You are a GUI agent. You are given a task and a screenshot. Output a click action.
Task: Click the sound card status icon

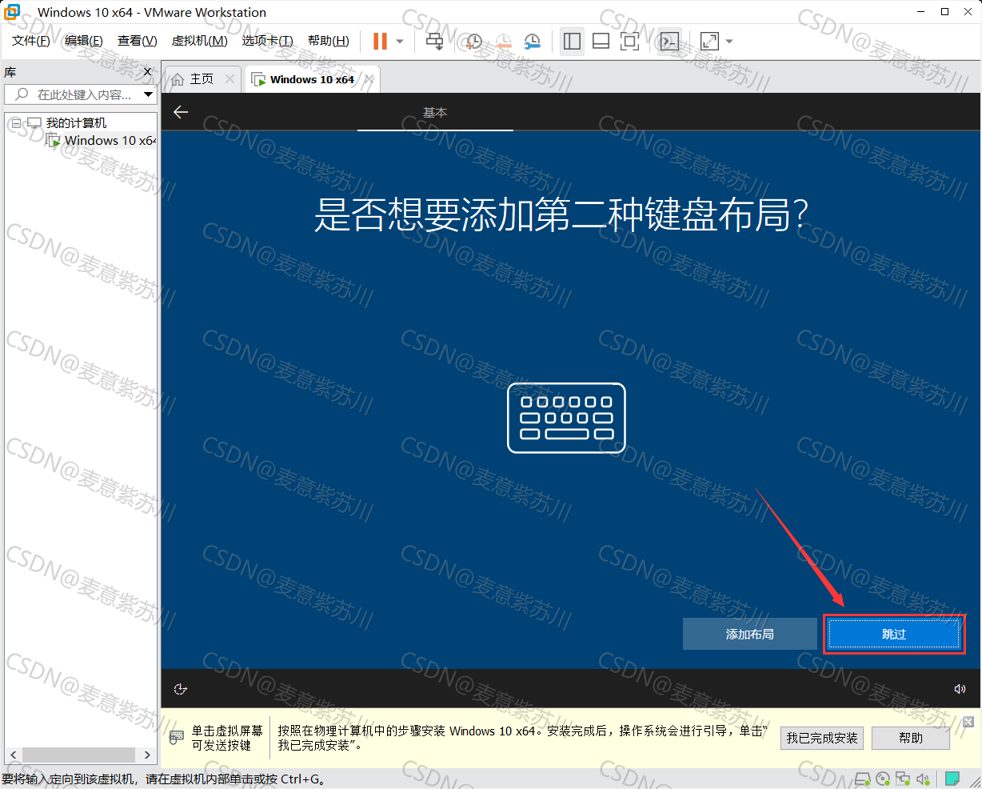pos(923,779)
